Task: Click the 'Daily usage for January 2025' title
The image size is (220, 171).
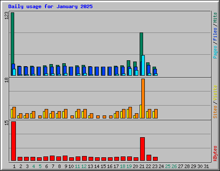Action: (50, 6)
